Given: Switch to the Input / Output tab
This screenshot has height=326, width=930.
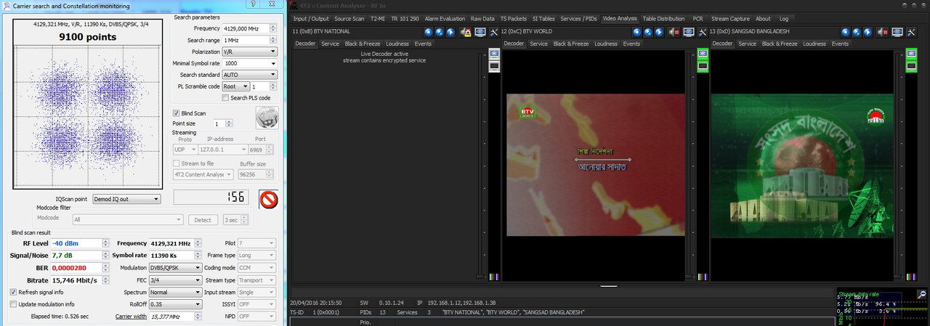Looking at the screenshot, I should click(x=310, y=19).
